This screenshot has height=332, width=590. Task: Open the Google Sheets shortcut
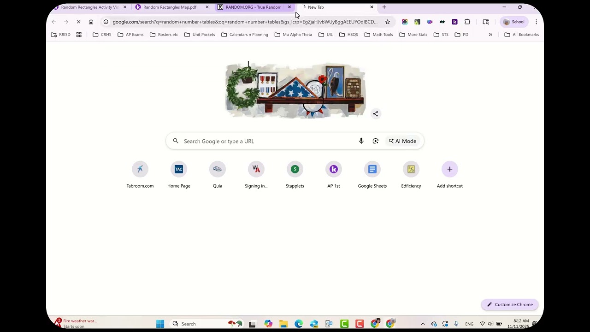[x=372, y=175]
